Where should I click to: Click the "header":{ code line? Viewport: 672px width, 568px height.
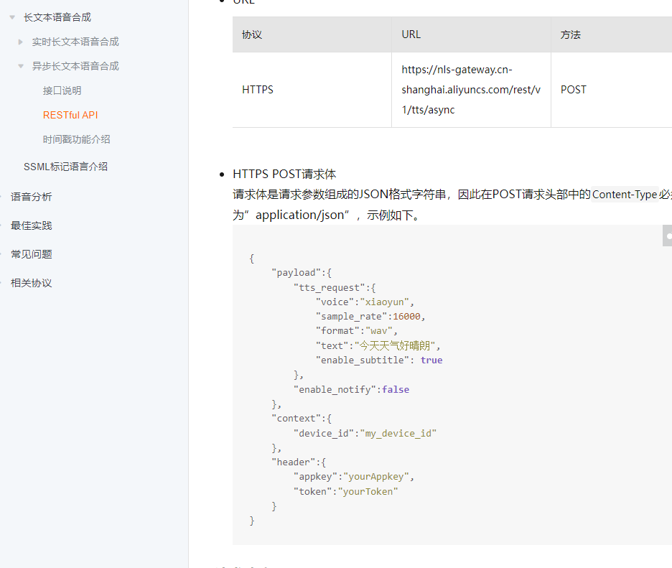point(299,462)
